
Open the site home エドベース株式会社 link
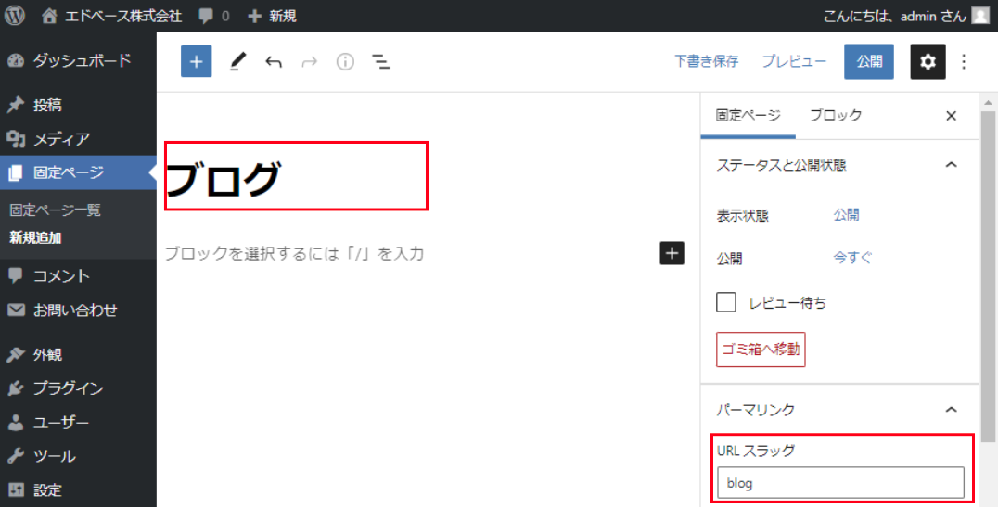coord(112,16)
